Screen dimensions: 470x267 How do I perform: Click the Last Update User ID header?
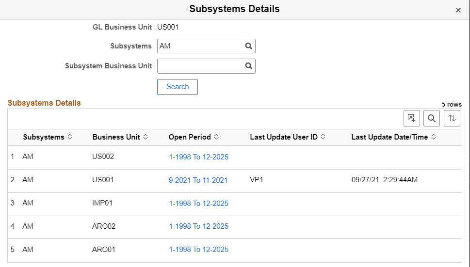(x=284, y=137)
